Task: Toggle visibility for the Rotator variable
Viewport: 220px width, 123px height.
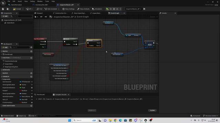Action: [32, 94]
